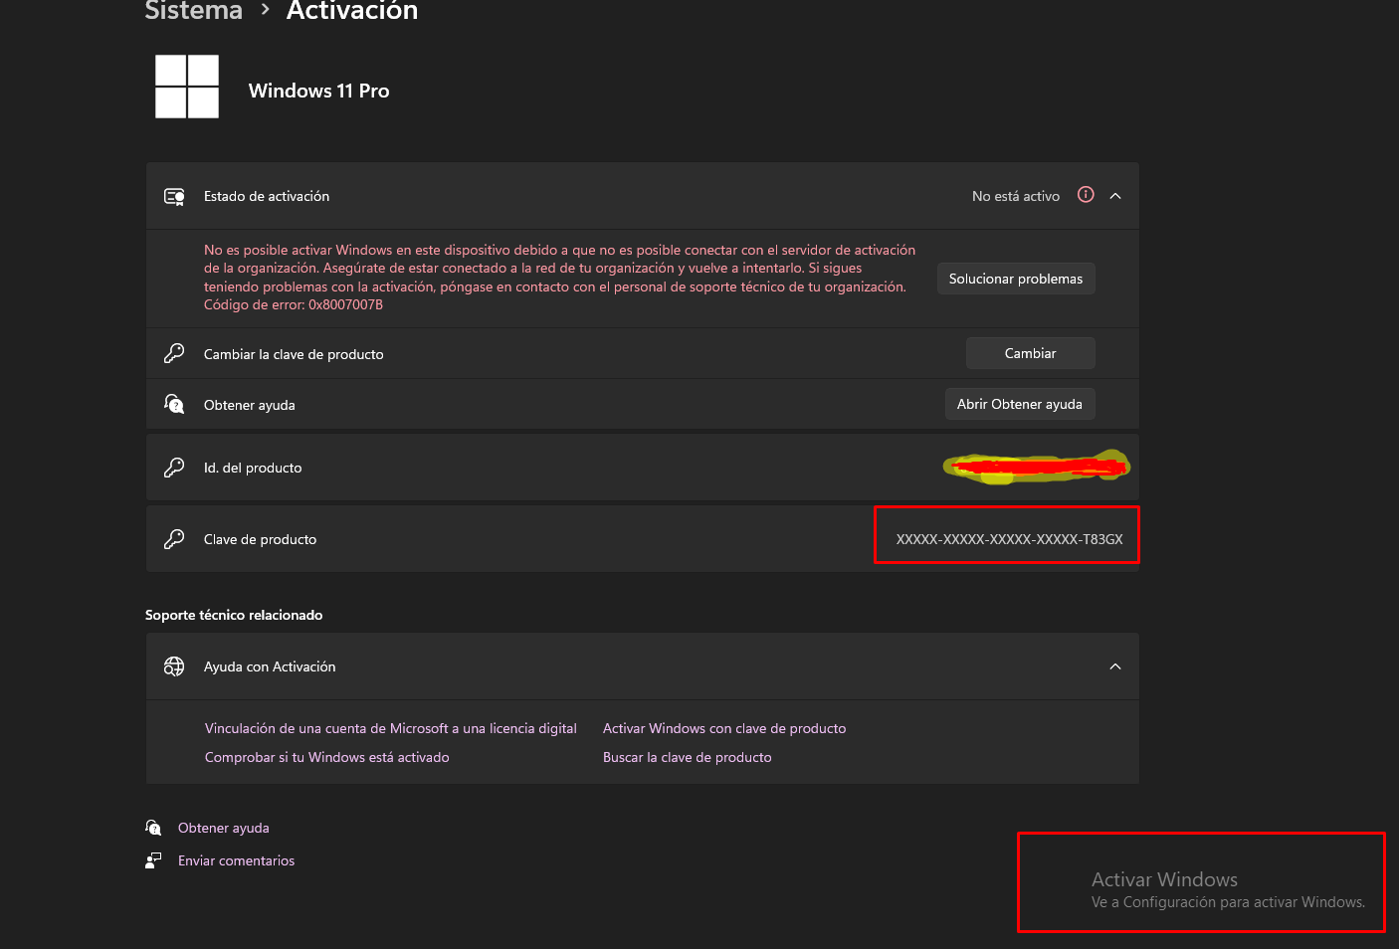Click the Windows logo icon
1399x949 pixels.
click(x=187, y=87)
